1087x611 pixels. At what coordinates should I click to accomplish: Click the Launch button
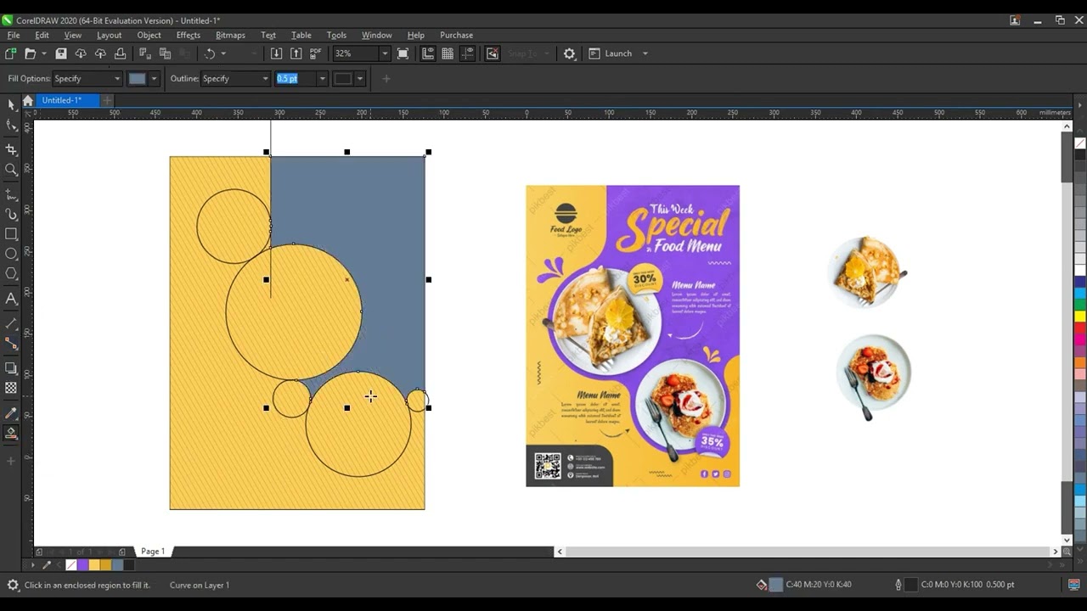(611, 53)
